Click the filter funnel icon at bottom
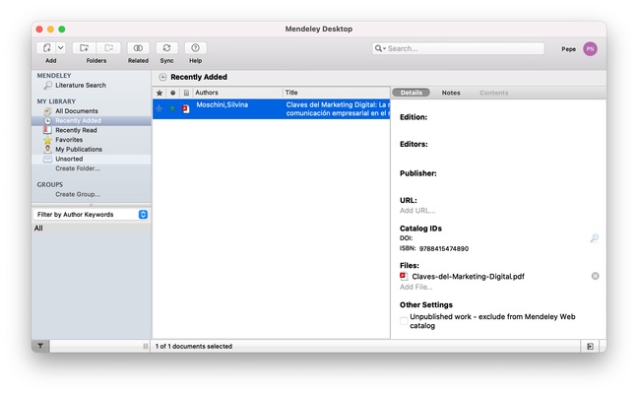Image resolution: width=638 pixels, height=394 pixels. (x=40, y=346)
